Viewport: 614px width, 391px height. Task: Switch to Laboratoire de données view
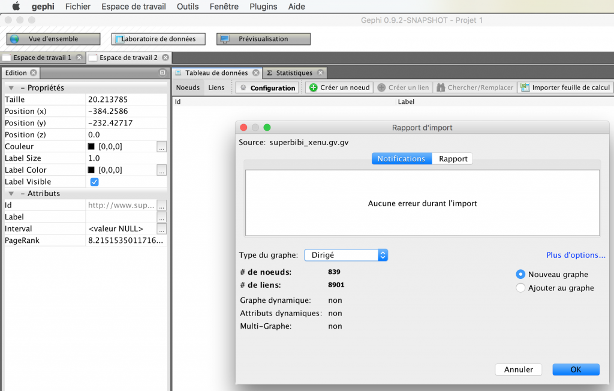click(x=158, y=39)
